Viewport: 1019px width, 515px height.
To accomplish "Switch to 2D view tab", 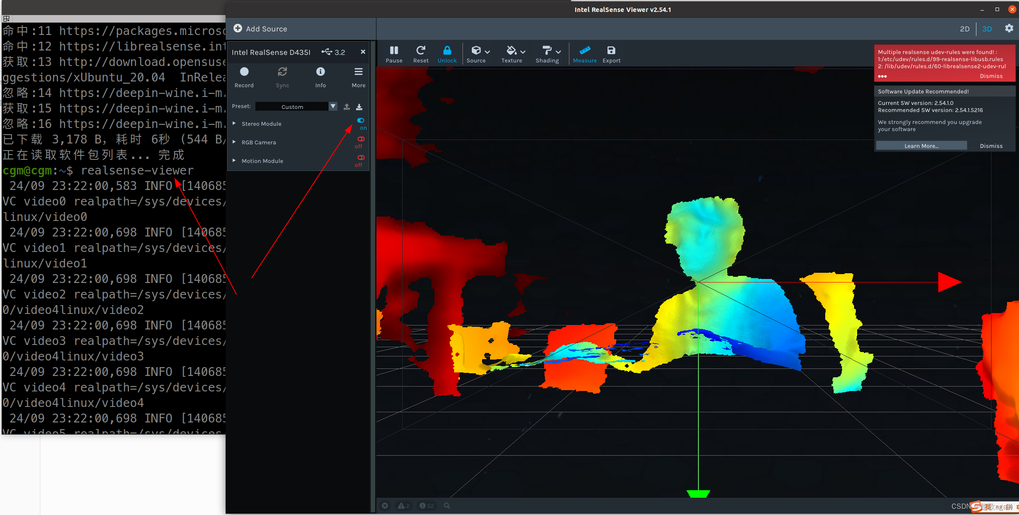I will tap(964, 29).
